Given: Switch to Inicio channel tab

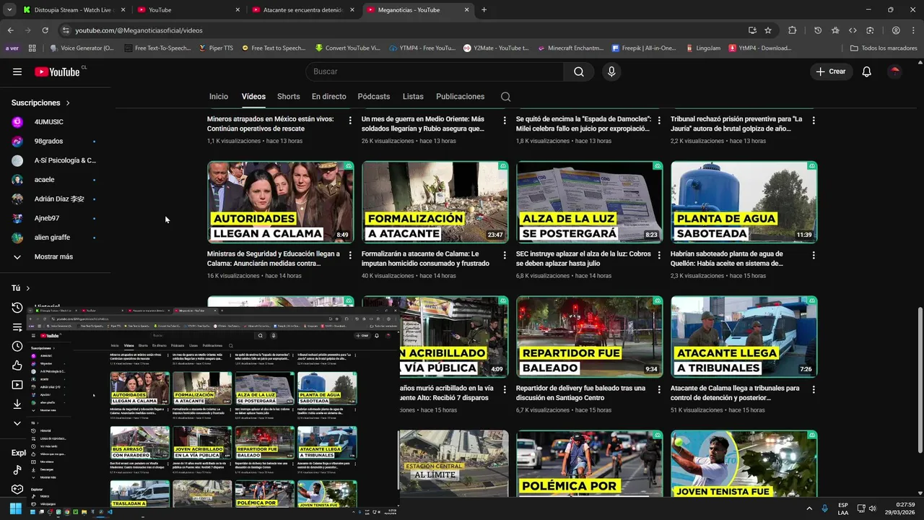Looking at the screenshot, I should point(219,97).
